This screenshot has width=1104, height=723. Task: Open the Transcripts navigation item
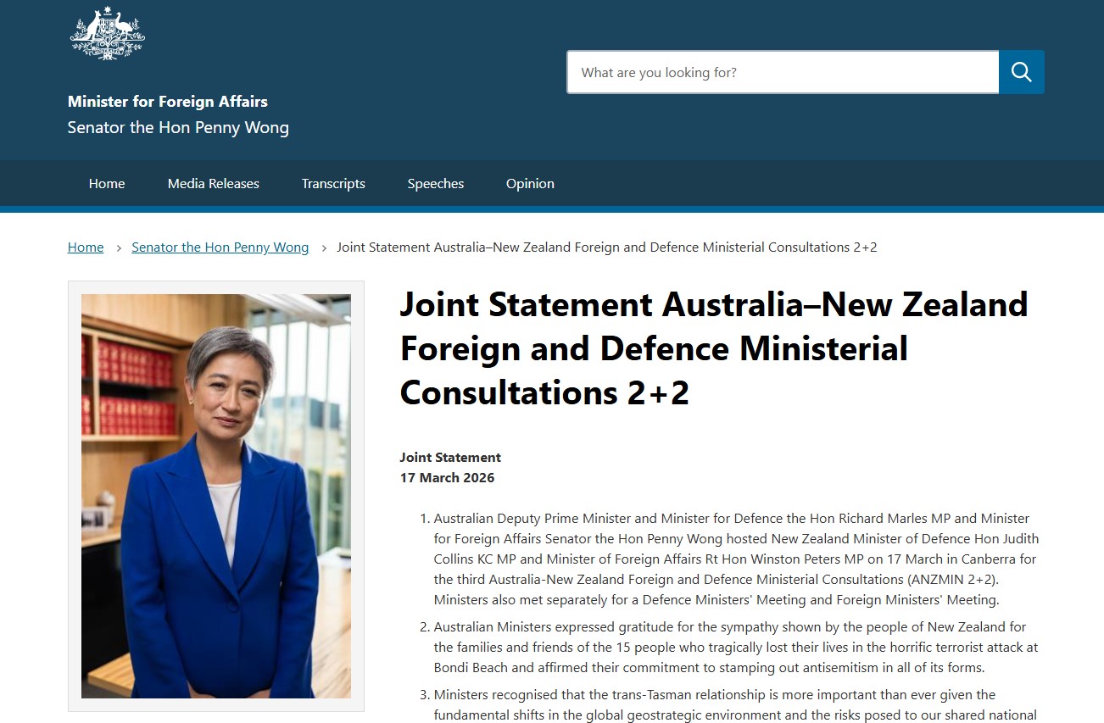tap(333, 183)
